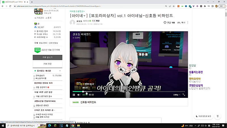Pause the video playback

click(74, 95)
